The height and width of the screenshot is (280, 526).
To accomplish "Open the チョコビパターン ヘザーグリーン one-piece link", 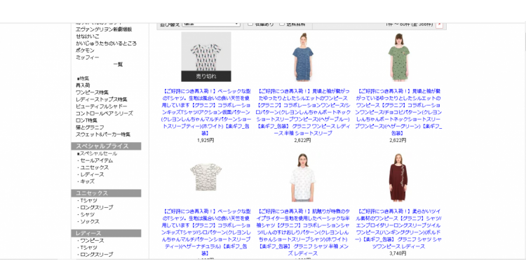I will click(x=398, y=112).
